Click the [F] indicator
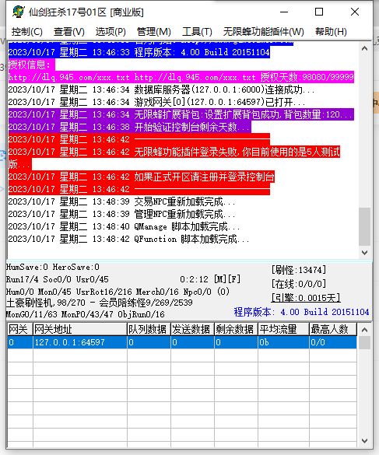Viewport: 379px width, 455px height. [234, 279]
